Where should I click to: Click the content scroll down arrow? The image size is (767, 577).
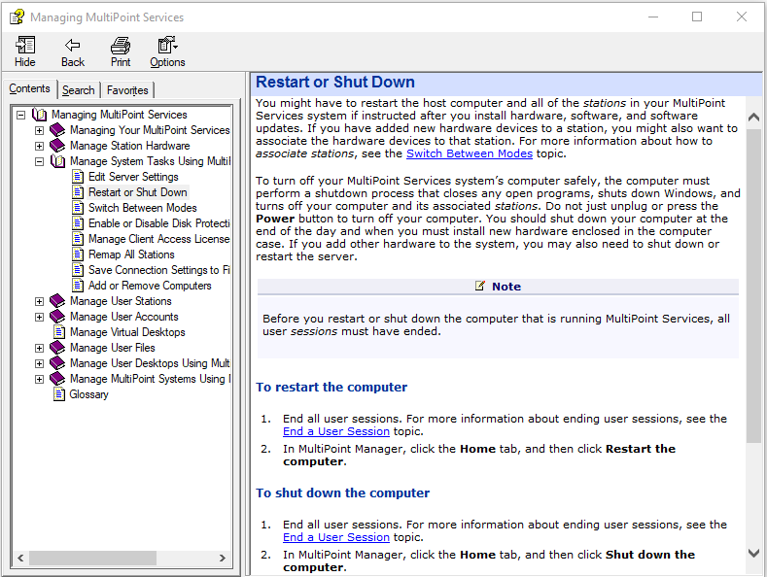753,553
